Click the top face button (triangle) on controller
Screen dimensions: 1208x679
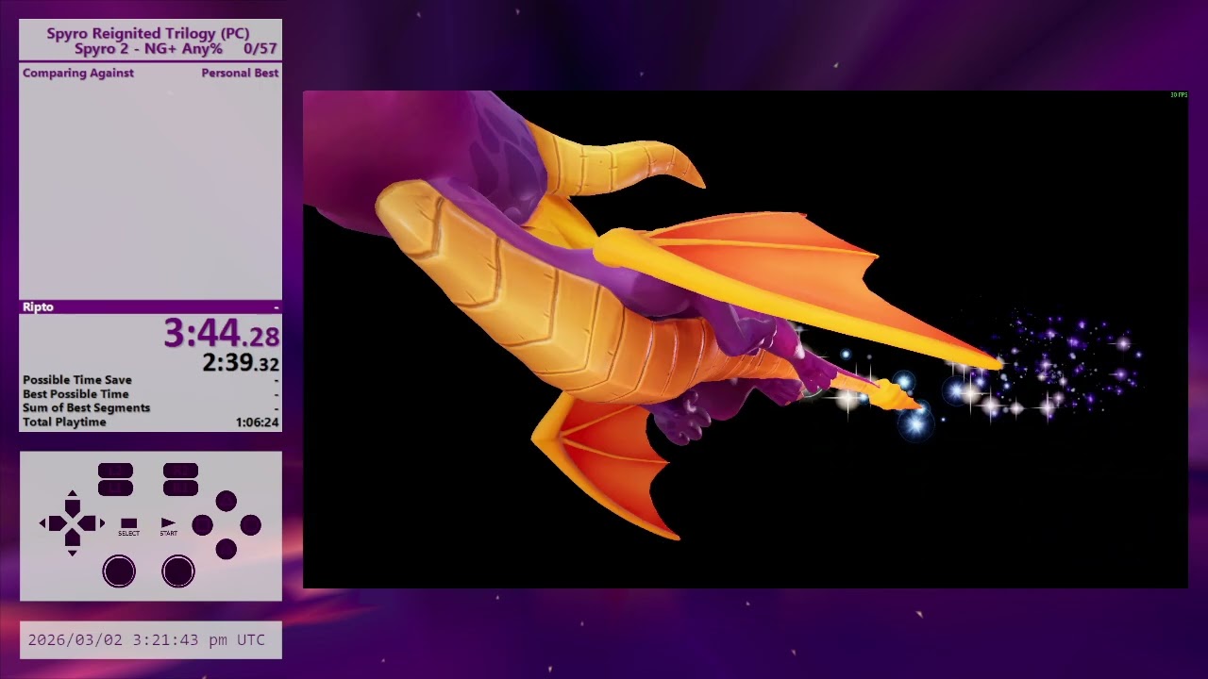coord(226,501)
